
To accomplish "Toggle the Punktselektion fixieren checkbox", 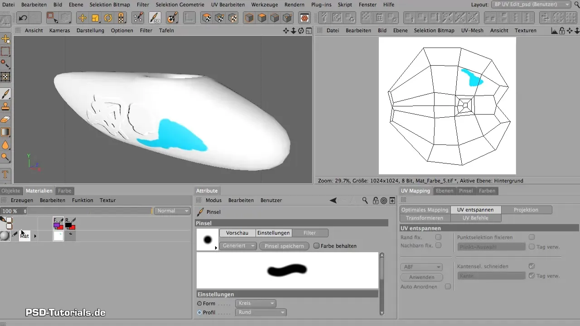I will (532, 237).
